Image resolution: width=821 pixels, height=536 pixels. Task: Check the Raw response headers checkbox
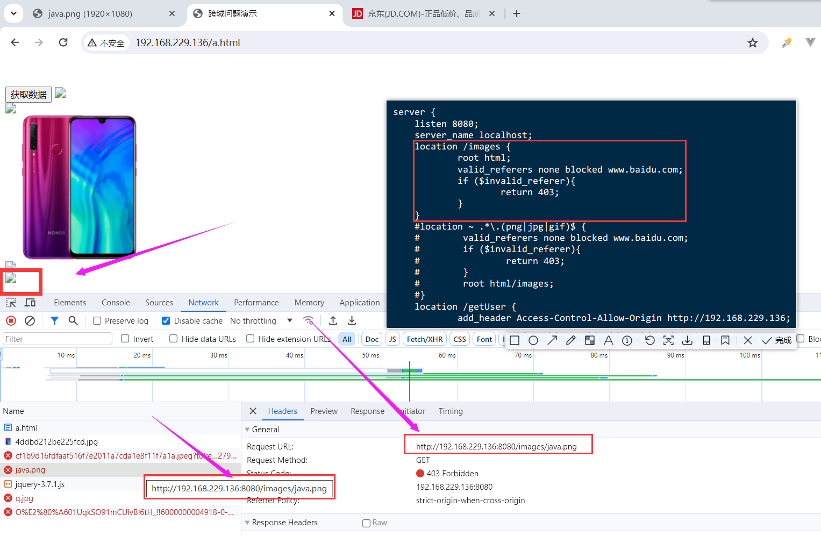pyautogui.click(x=367, y=523)
